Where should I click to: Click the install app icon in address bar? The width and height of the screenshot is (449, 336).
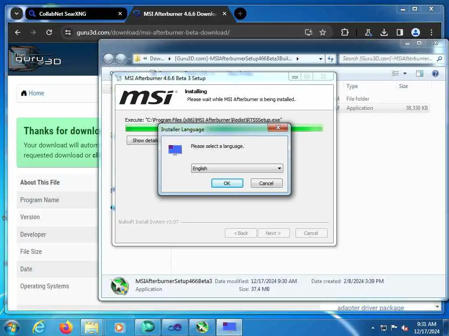click(308, 32)
